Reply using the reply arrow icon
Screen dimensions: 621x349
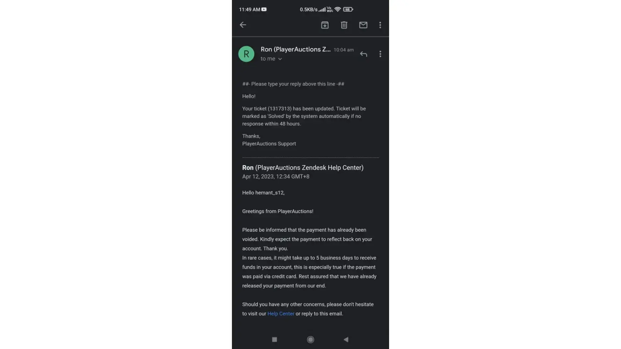pos(364,54)
